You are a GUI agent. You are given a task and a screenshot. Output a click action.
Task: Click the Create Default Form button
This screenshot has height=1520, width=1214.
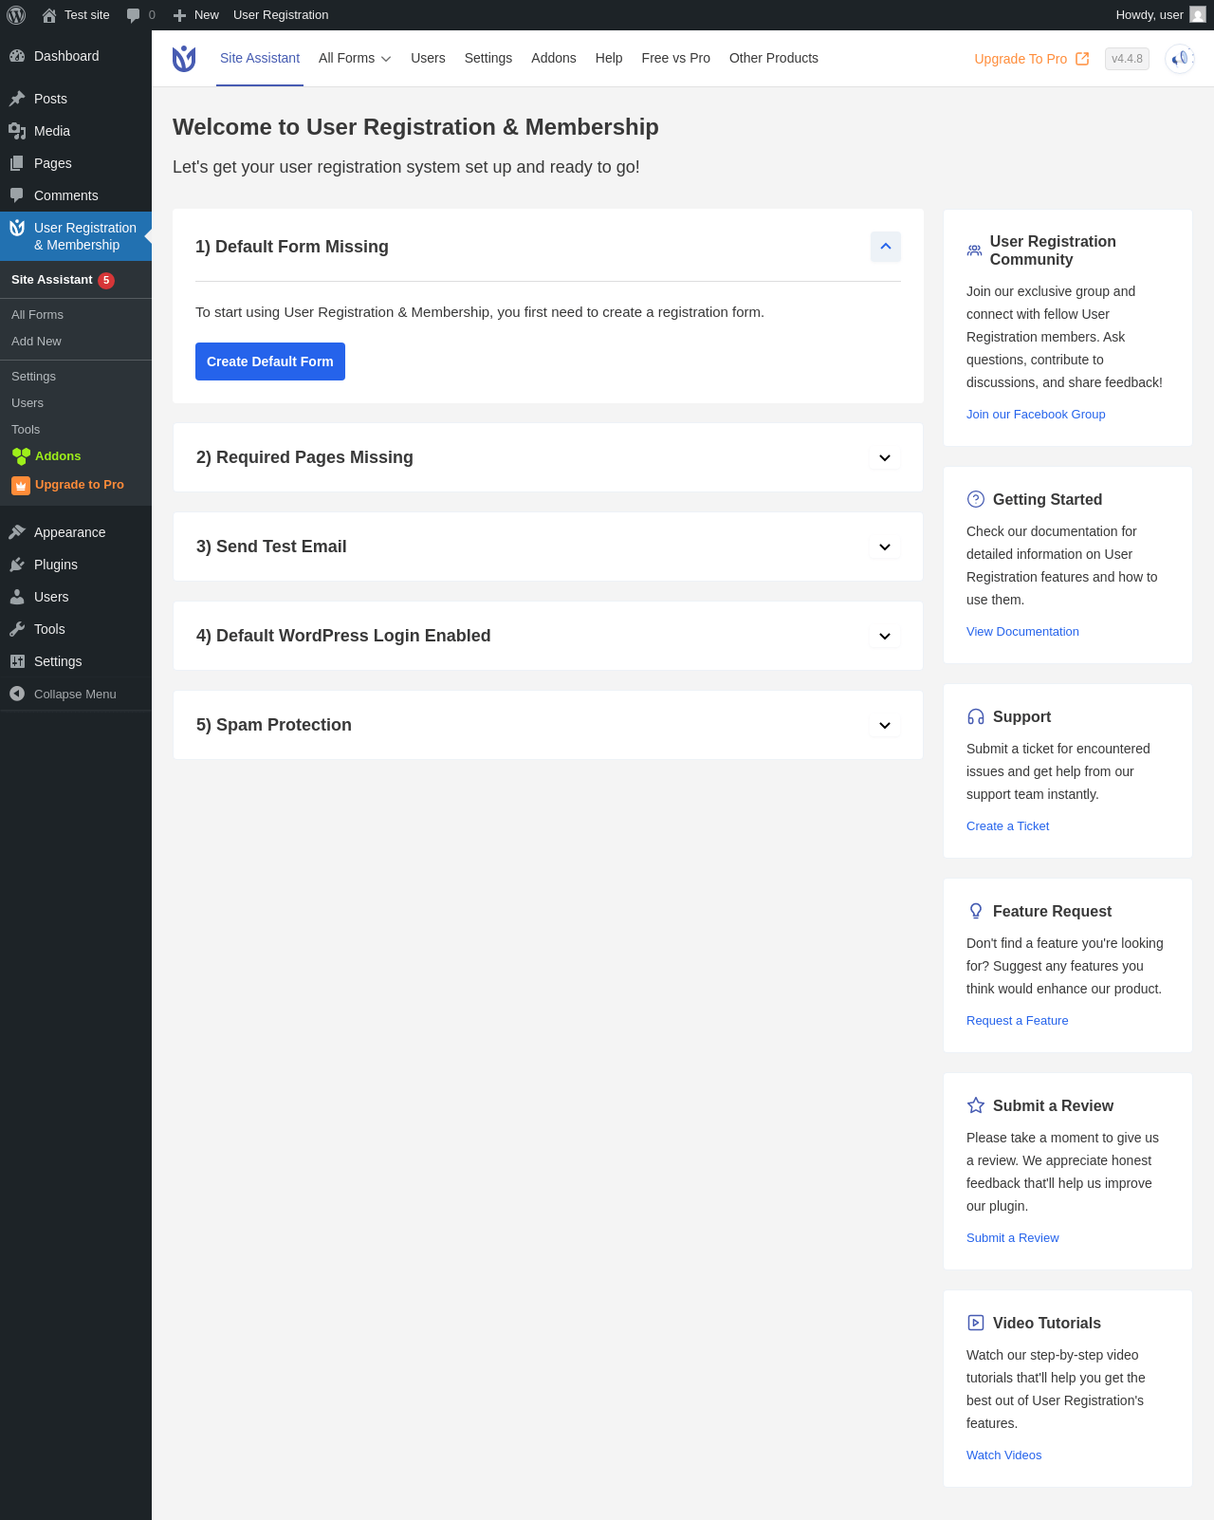click(x=270, y=361)
